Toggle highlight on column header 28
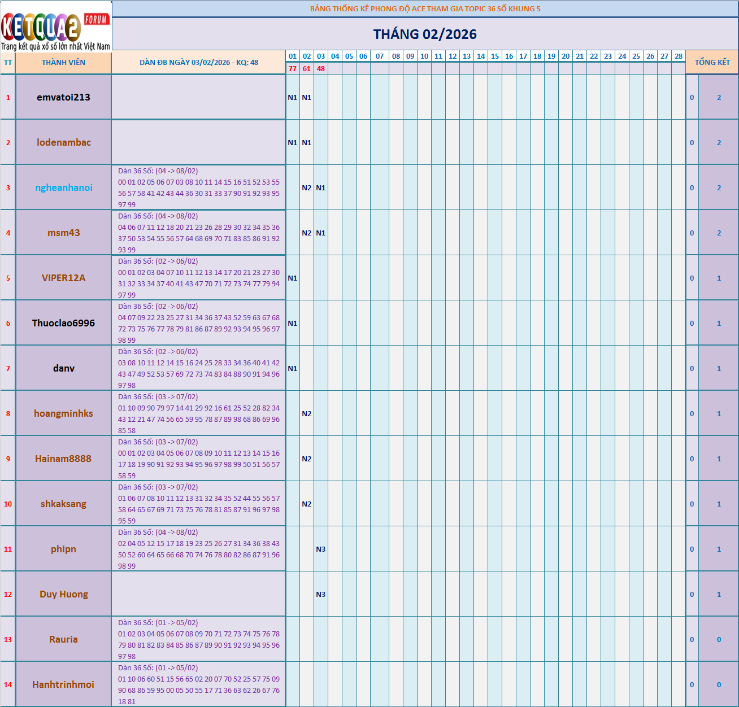This screenshot has width=739, height=707. [679, 56]
